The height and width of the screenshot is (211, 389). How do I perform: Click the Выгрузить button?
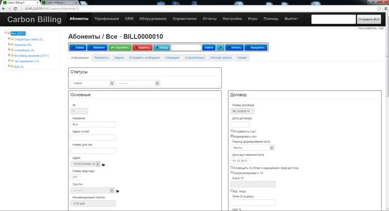(x=256, y=47)
